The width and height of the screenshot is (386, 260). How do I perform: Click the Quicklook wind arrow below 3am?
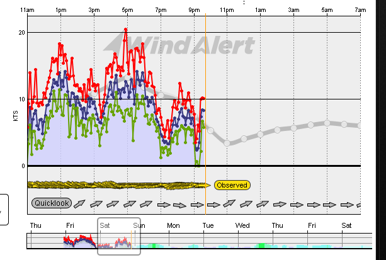coord(297,205)
